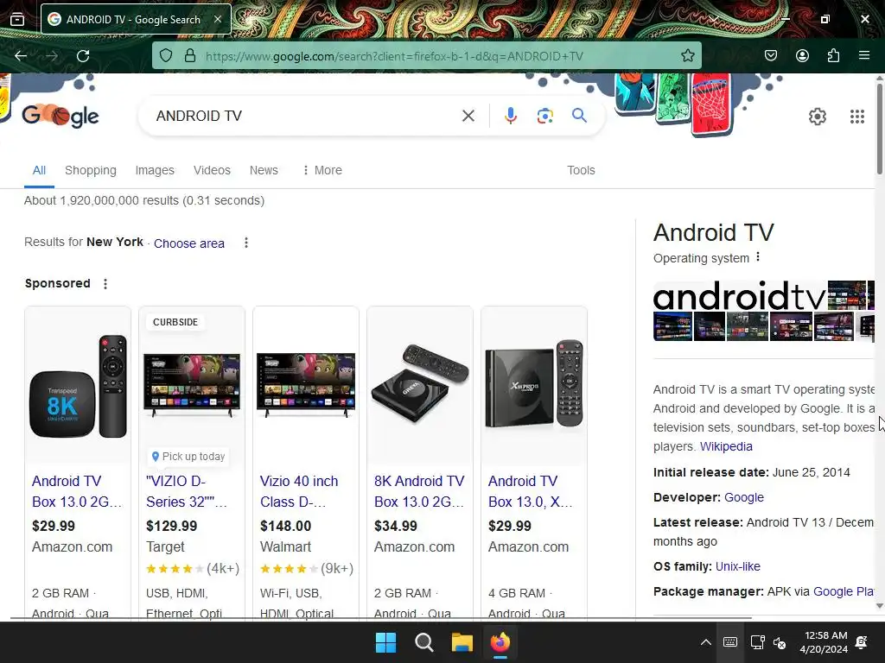Switch to Firefox taskbar icon
The width and height of the screenshot is (885, 663).
pyautogui.click(x=500, y=642)
